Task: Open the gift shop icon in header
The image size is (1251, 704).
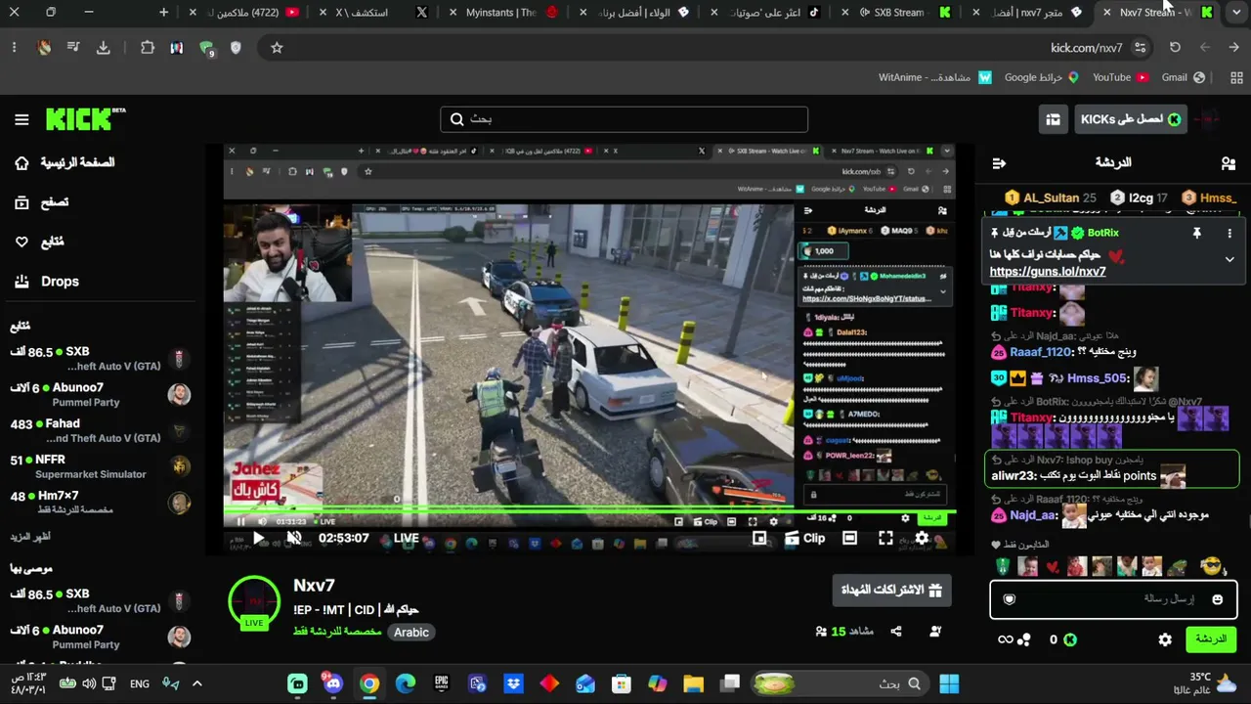Action: (1053, 119)
